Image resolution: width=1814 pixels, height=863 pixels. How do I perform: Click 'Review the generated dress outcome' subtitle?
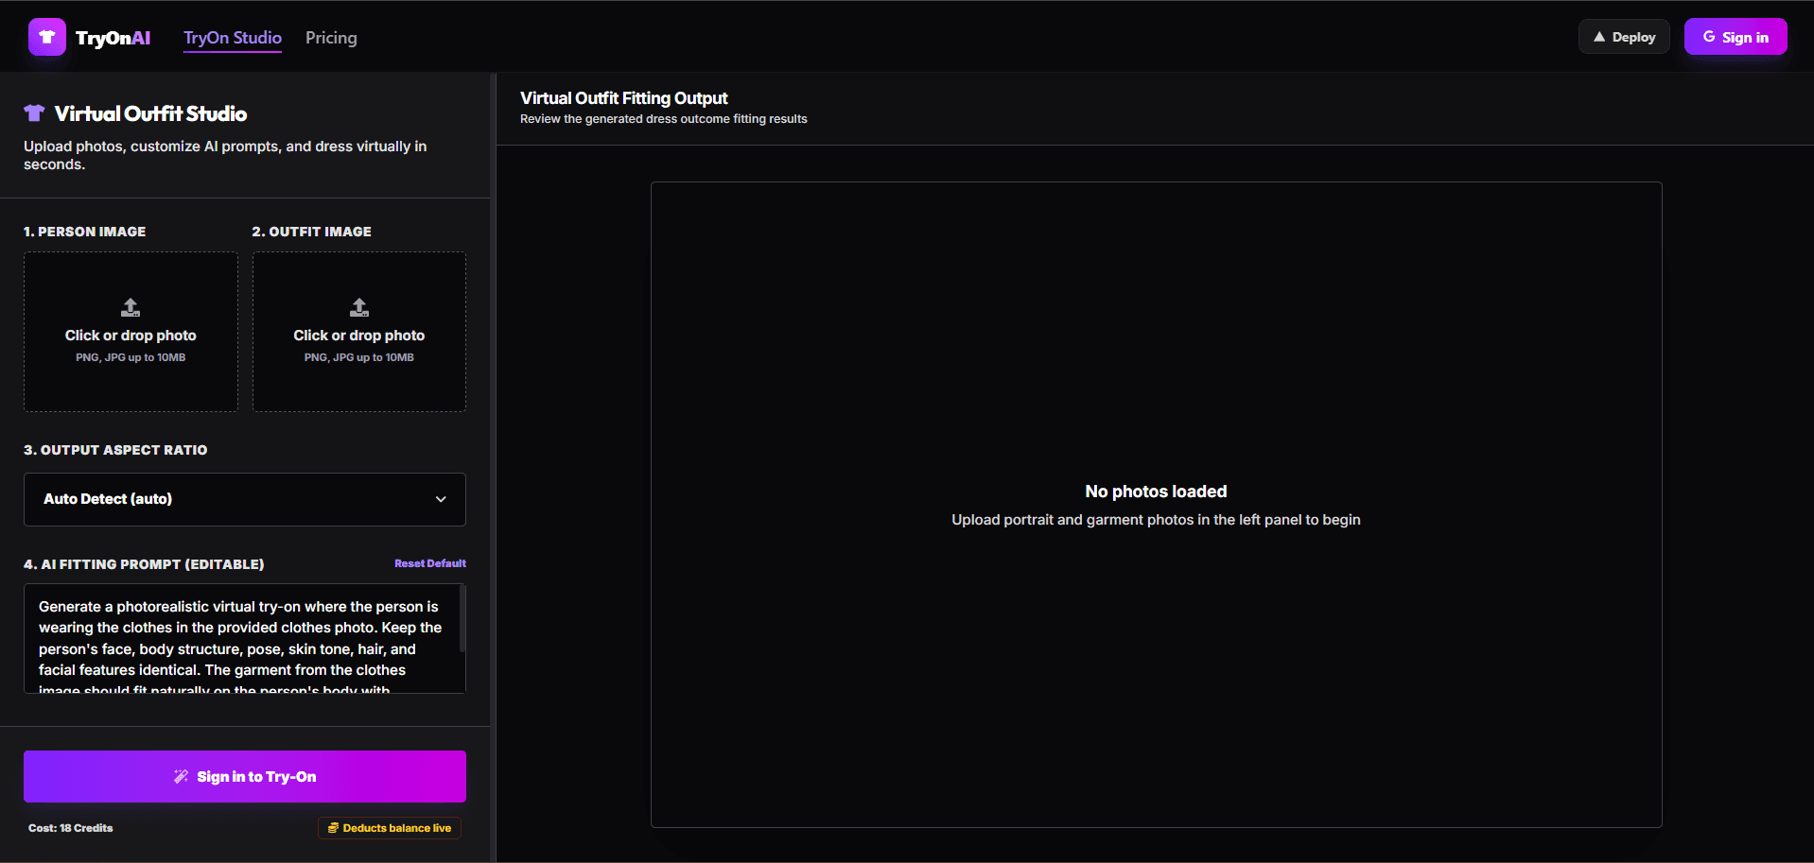[664, 119]
